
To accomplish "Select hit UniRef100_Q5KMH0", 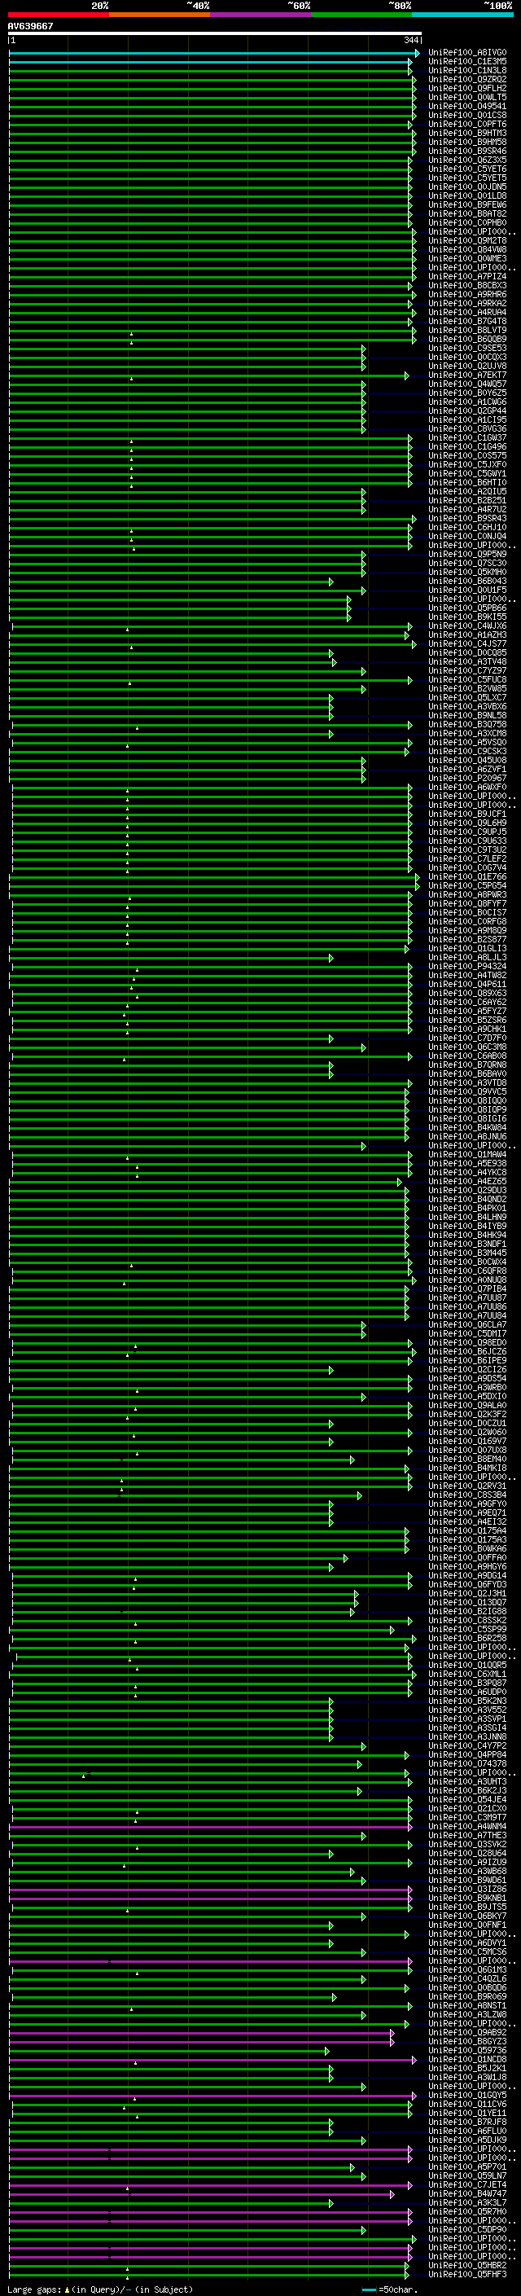I will [x=467, y=573].
